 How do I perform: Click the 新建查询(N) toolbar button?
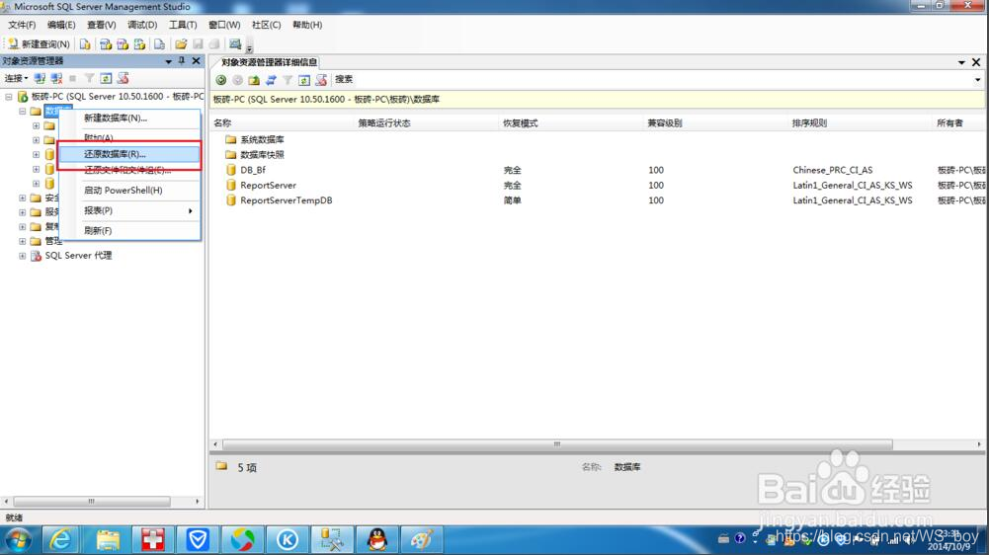point(39,43)
